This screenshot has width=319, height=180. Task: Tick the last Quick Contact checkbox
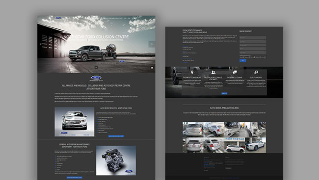(x=265, y=57)
